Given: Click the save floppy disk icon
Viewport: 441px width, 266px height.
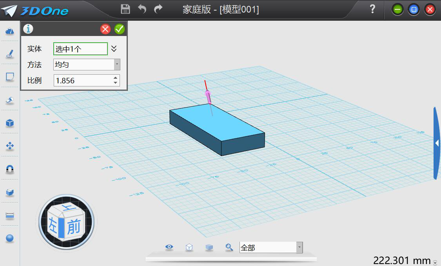Looking at the screenshot, I should [125, 9].
